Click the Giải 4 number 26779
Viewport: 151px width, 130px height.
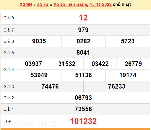(133, 64)
